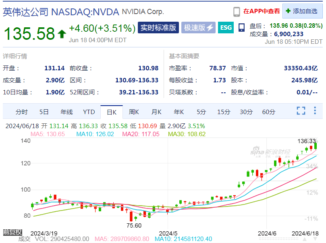Switch to the YTD chart tab
The height and width of the screenshot is (243, 326).
click(x=89, y=112)
